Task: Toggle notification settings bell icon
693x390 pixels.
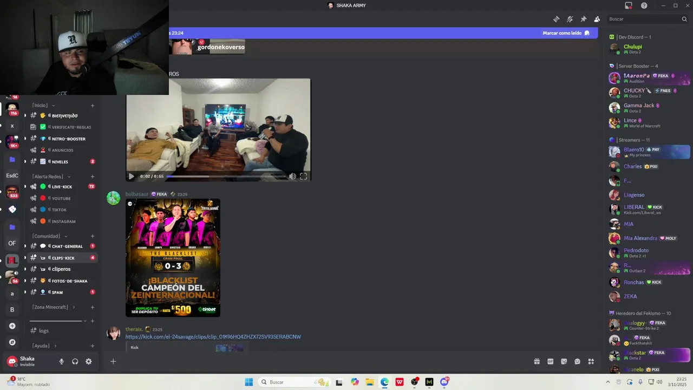Action: point(570,19)
